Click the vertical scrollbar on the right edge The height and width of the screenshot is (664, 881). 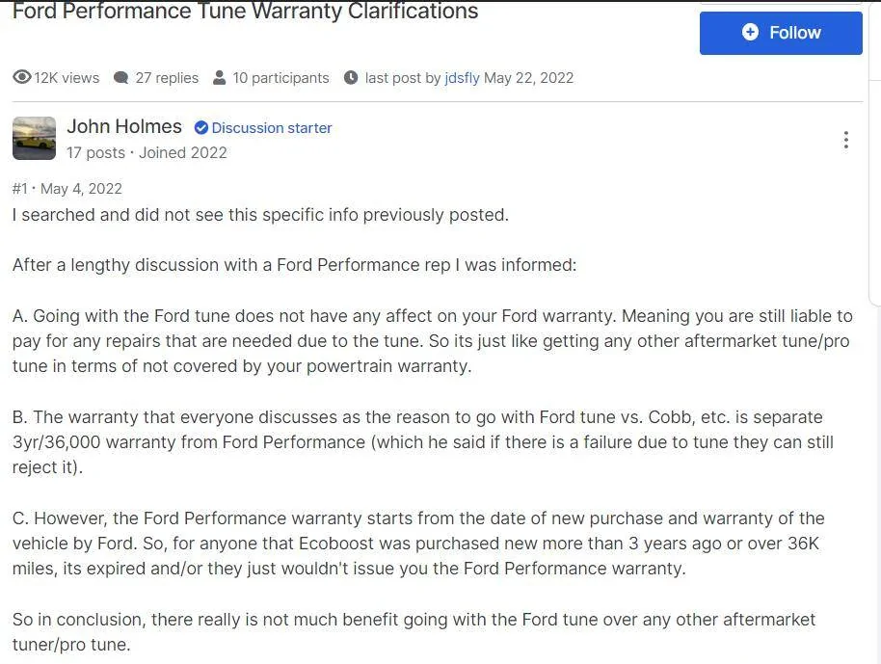point(875,145)
